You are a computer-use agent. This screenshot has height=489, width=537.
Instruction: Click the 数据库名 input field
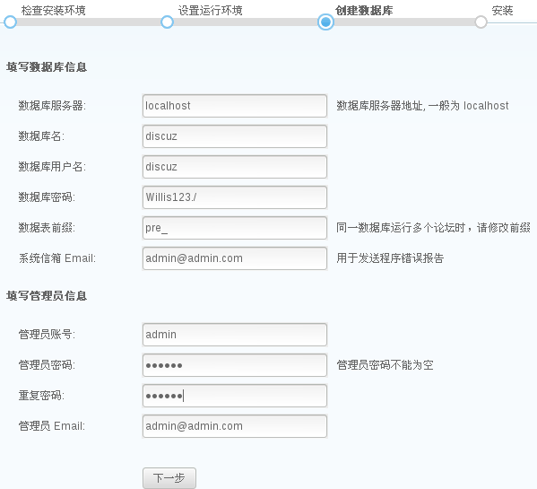coord(235,136)
